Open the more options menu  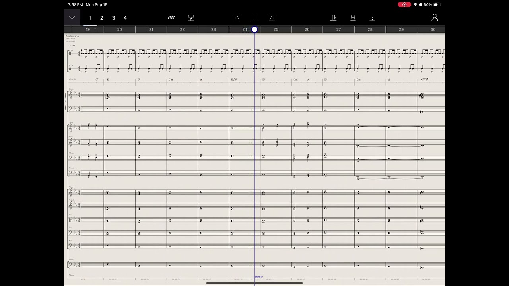coord(372,17)
